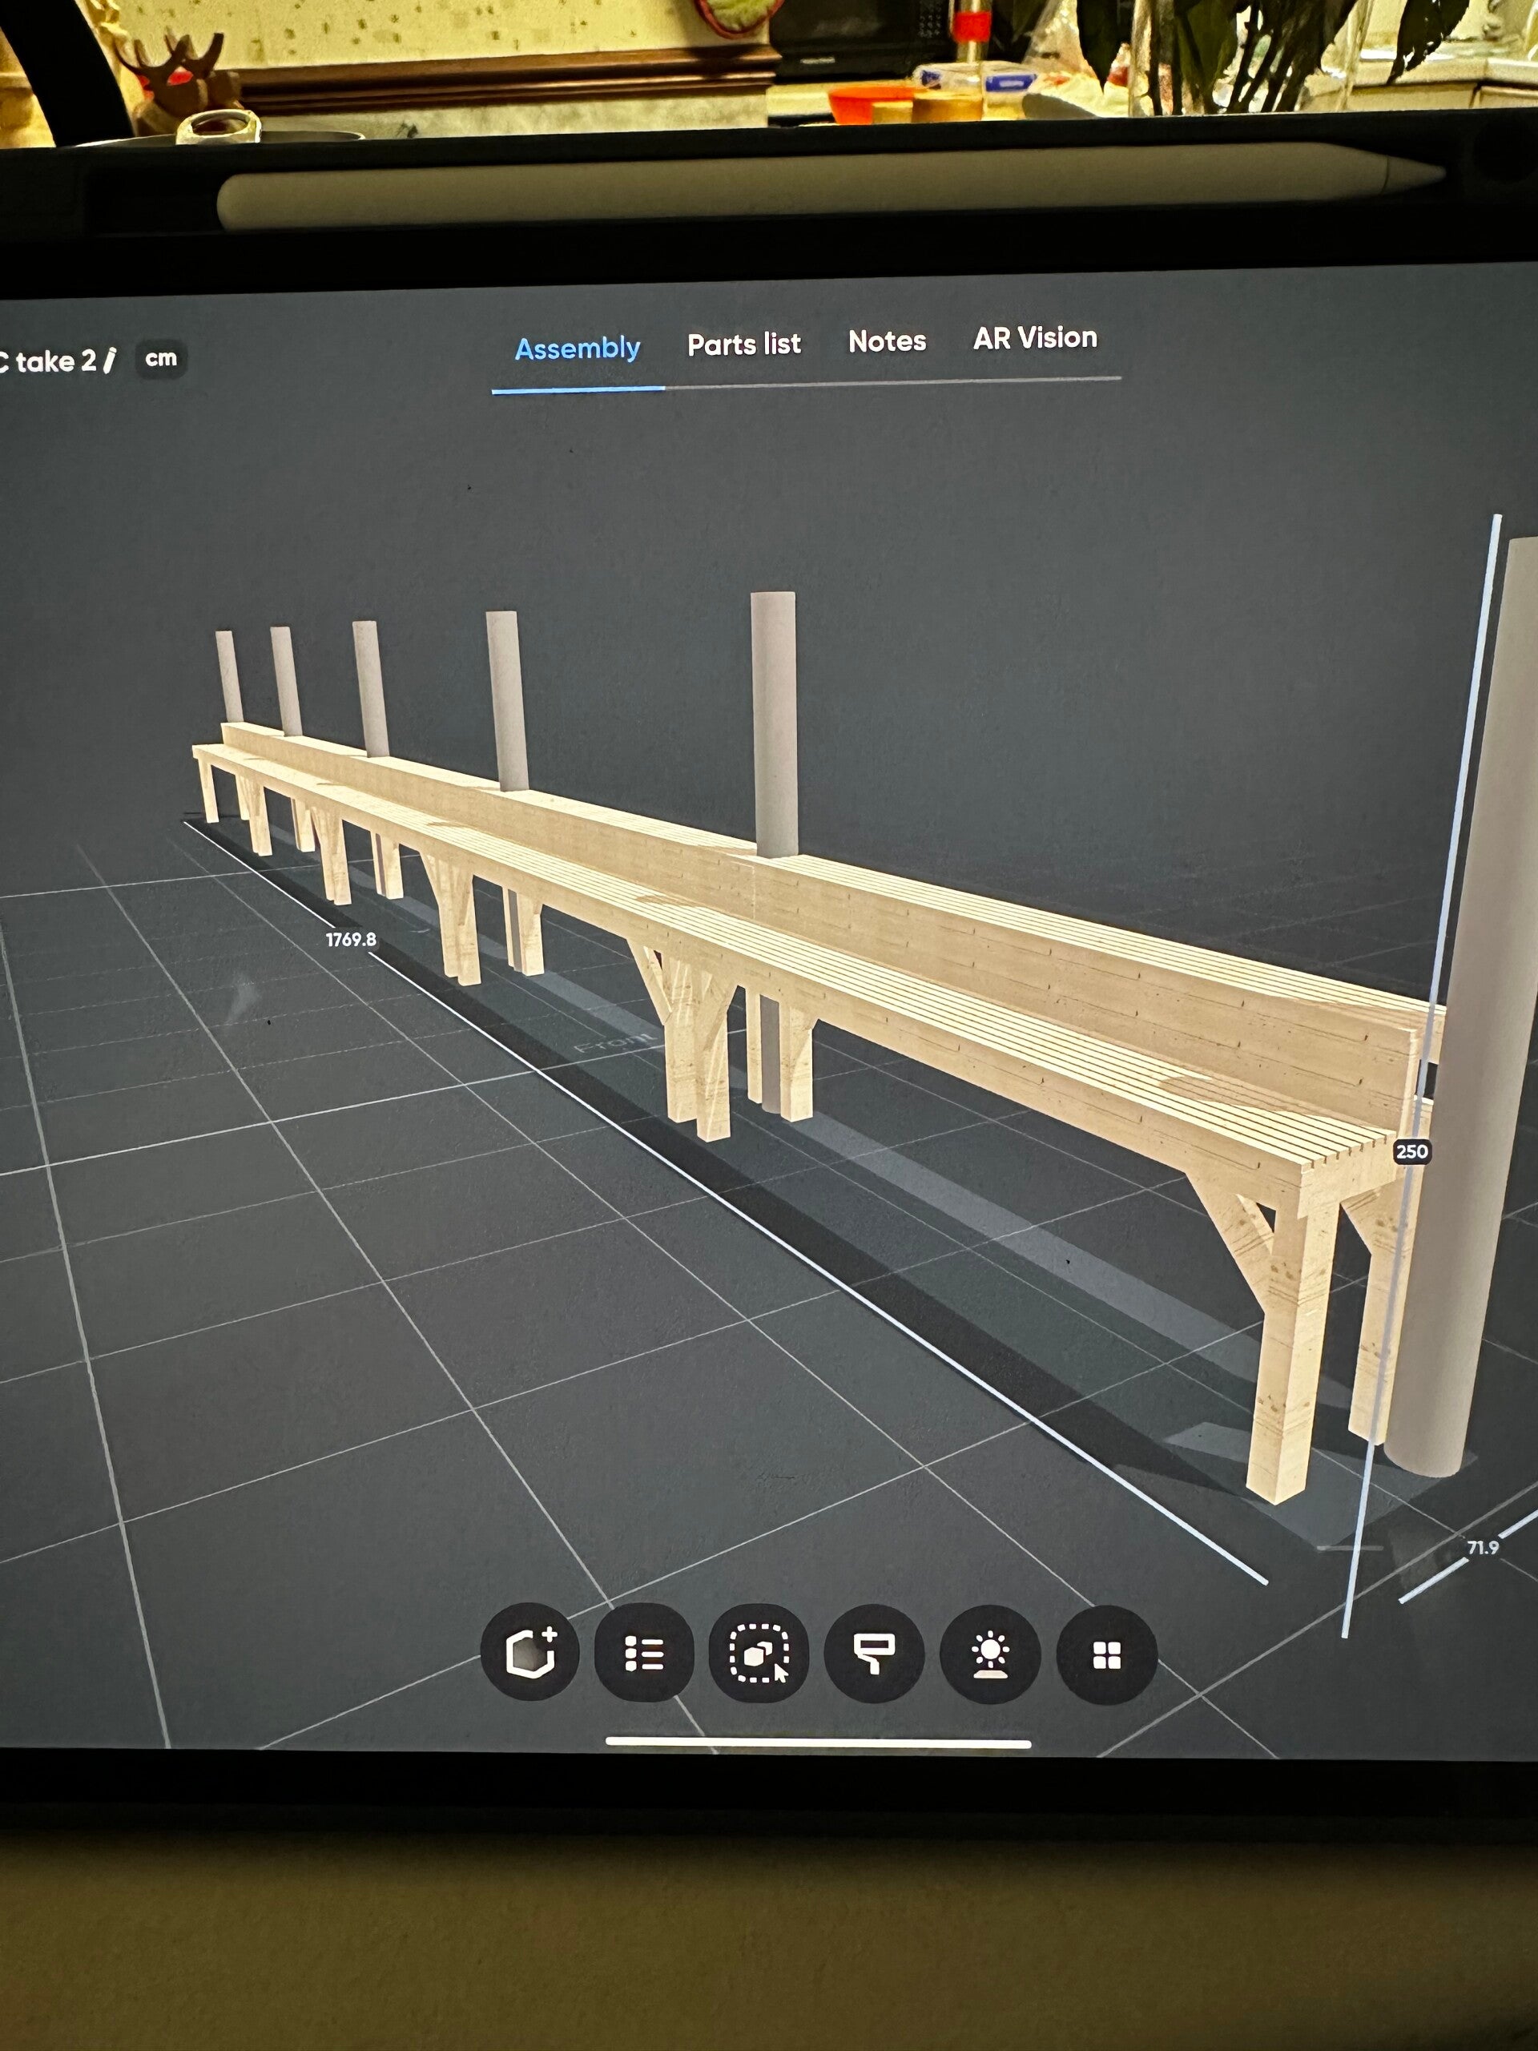This screenshot has height=2051, width=1538.
Task: Toggle the cm units button
Action: [161, 359]
